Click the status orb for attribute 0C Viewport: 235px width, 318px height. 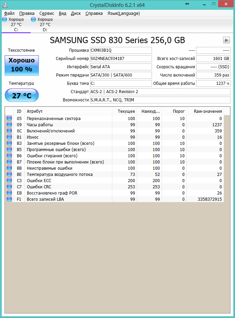point(9,131)
